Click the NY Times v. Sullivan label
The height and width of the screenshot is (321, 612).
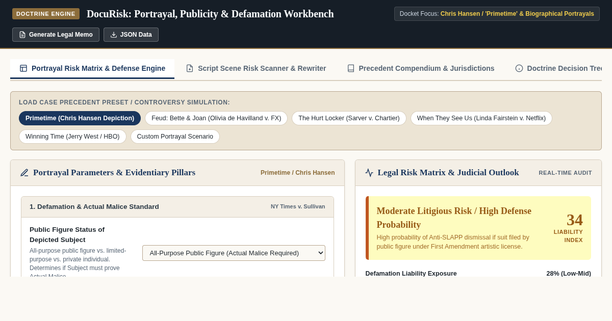click(x=298, y=206)
